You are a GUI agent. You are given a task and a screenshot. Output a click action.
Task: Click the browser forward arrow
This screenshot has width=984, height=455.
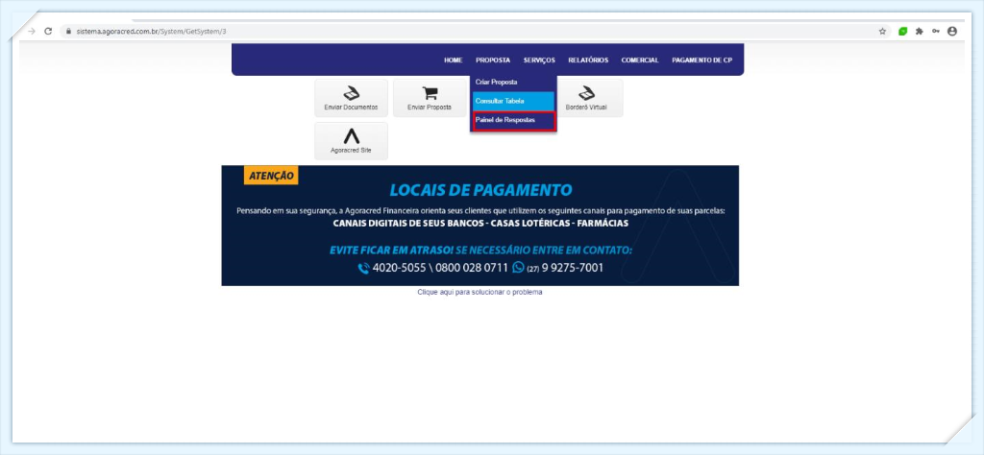click(32, 32)
